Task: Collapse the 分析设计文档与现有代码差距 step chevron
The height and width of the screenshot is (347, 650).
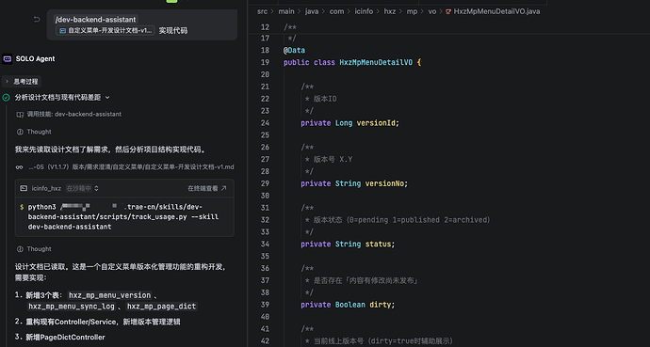Action: 107,98
